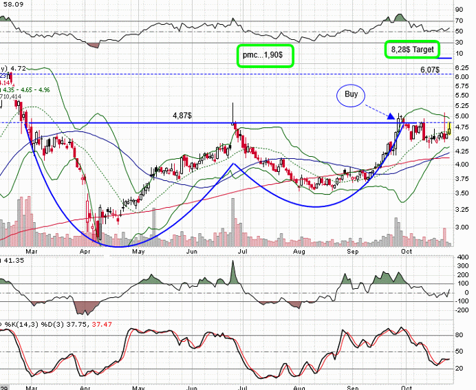Screen dimensions: 476x390
Task: Select the Jun label on the chart's time axis
Action: (191, 387)
